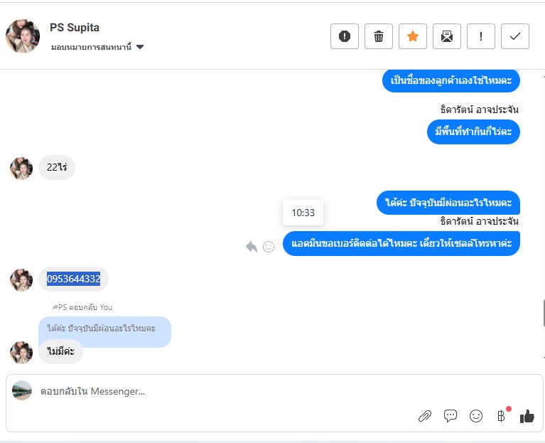Click the quoted reply bubble above ไม่มีค่ะ
Screen dimensions: 545x443
coord(104,329)
